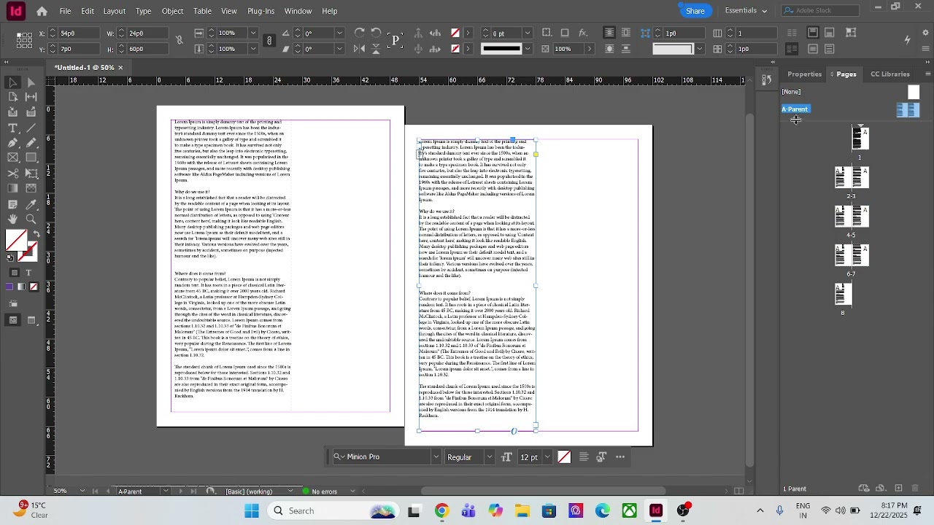Enable Apply None color button in toolbox

coord(34,287)
